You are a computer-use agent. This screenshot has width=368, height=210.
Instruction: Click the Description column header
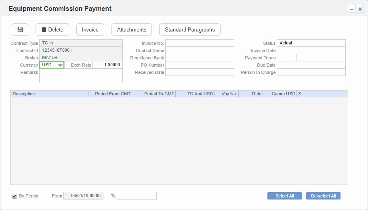coord(49,94)
